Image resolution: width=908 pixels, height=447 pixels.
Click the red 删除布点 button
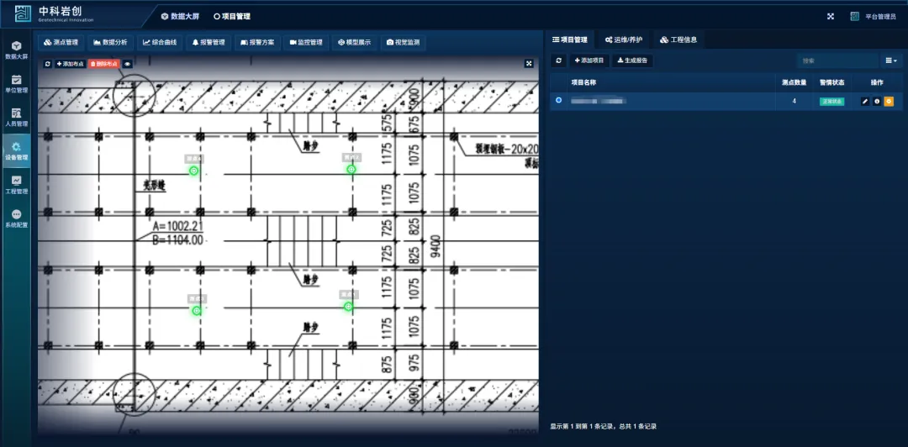pos(104,64)
